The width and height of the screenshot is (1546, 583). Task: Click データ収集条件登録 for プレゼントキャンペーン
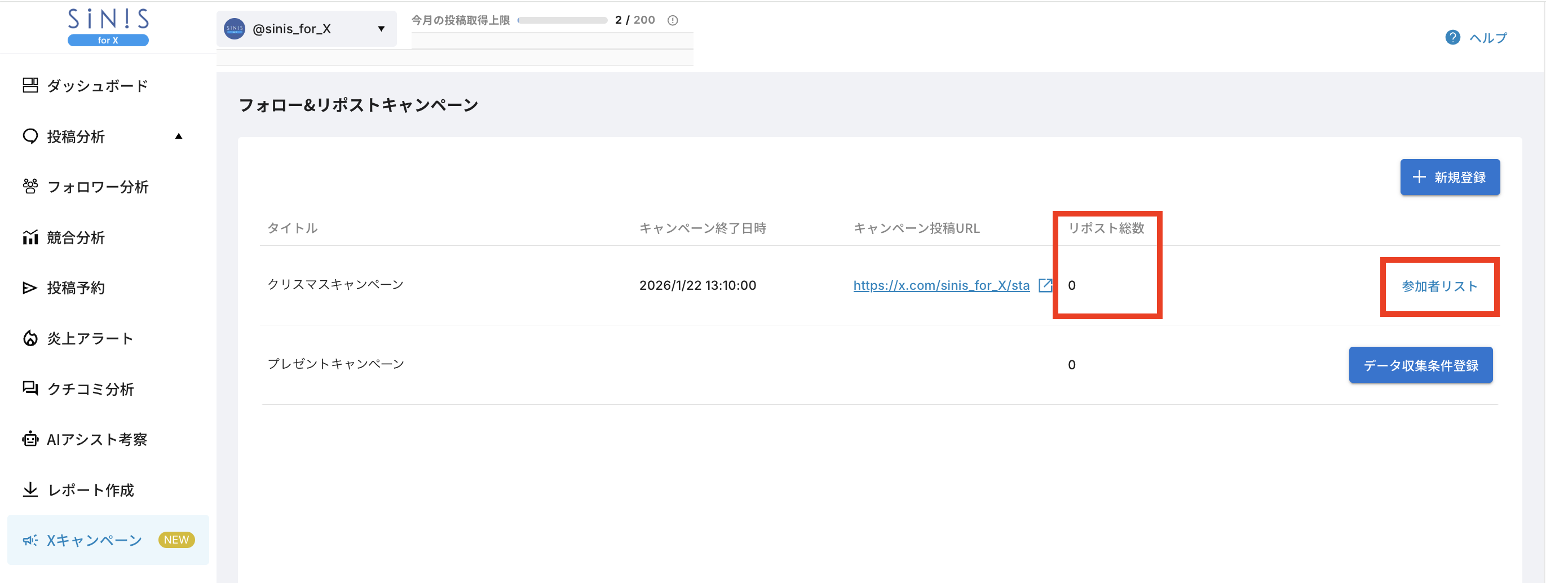(1421, 364)
